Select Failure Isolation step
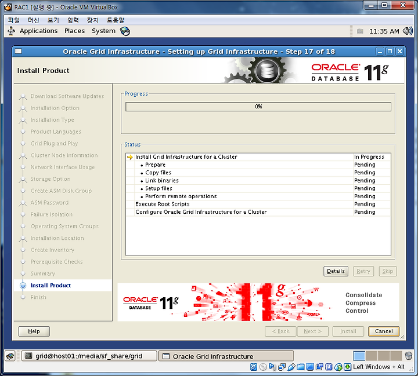Screen dimensions: 418x376 (x=52, y=214)
